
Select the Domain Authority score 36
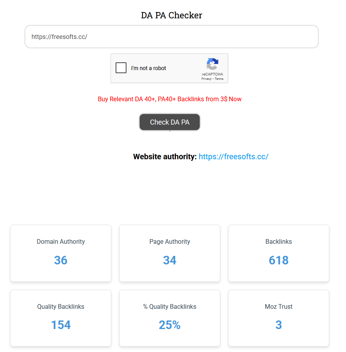click(x=61, y=260)
